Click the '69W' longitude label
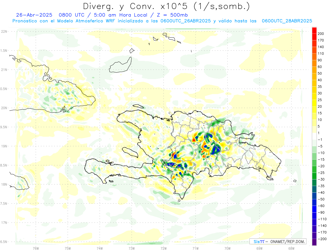This screenshot has height=252, width=327. pyautogui.click(x=259, y=248)
